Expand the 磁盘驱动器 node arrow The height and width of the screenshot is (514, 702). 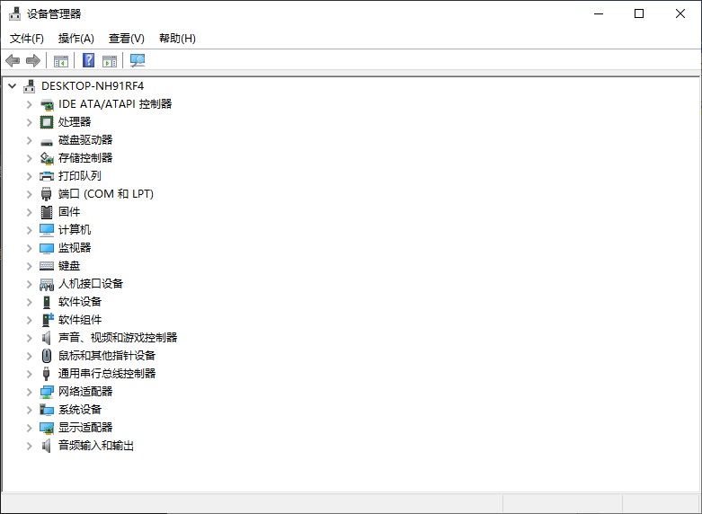(x=29, y=140)
